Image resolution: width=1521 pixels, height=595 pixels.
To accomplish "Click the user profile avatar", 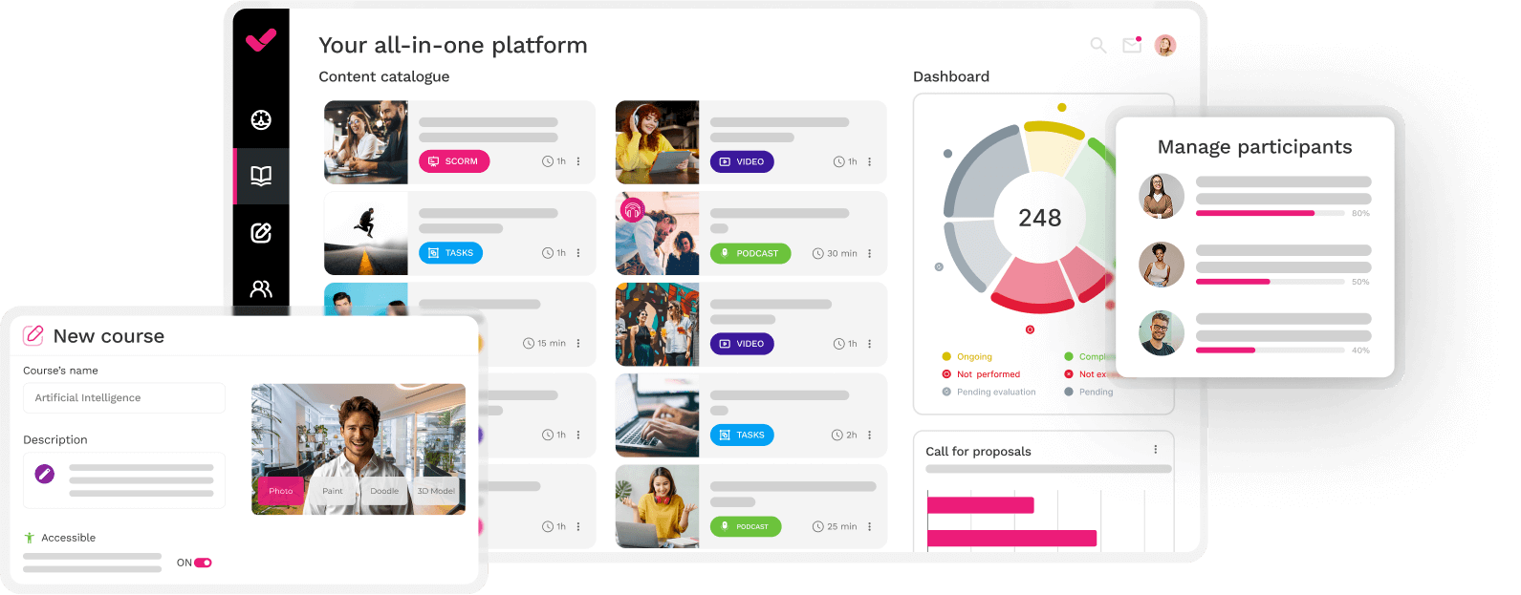I will point(1164,45).
